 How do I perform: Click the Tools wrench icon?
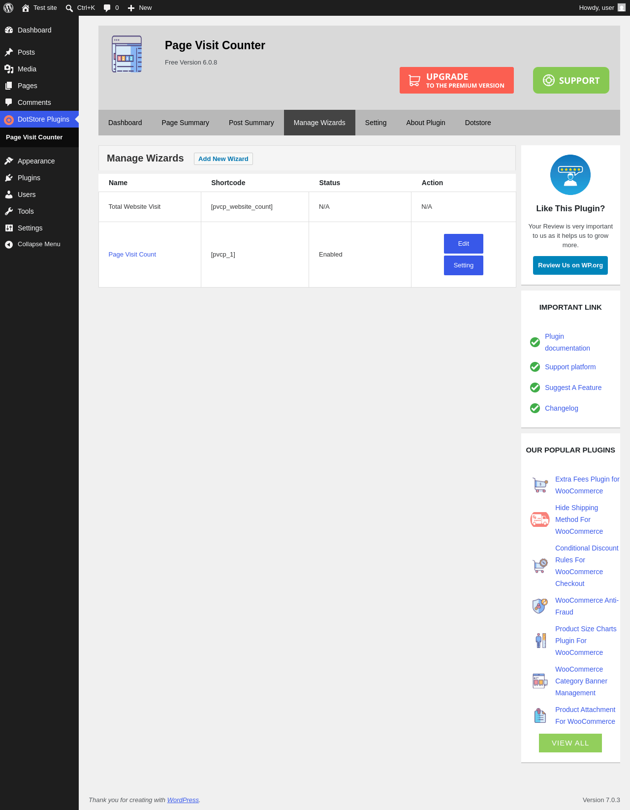[x=9, y=211]
